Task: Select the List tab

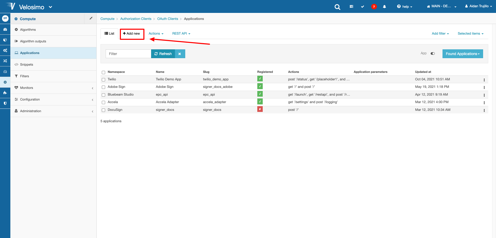Action: (109, 34)
